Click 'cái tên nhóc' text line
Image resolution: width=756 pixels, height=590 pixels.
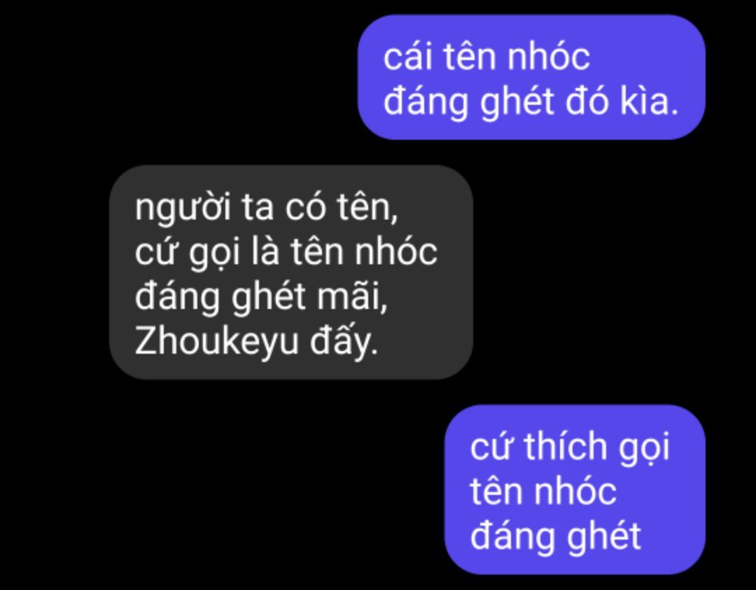point(486,57)
